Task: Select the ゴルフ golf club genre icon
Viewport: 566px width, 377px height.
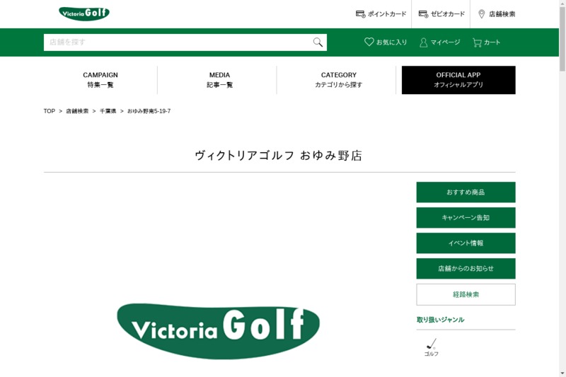Action: pos(432,344)
